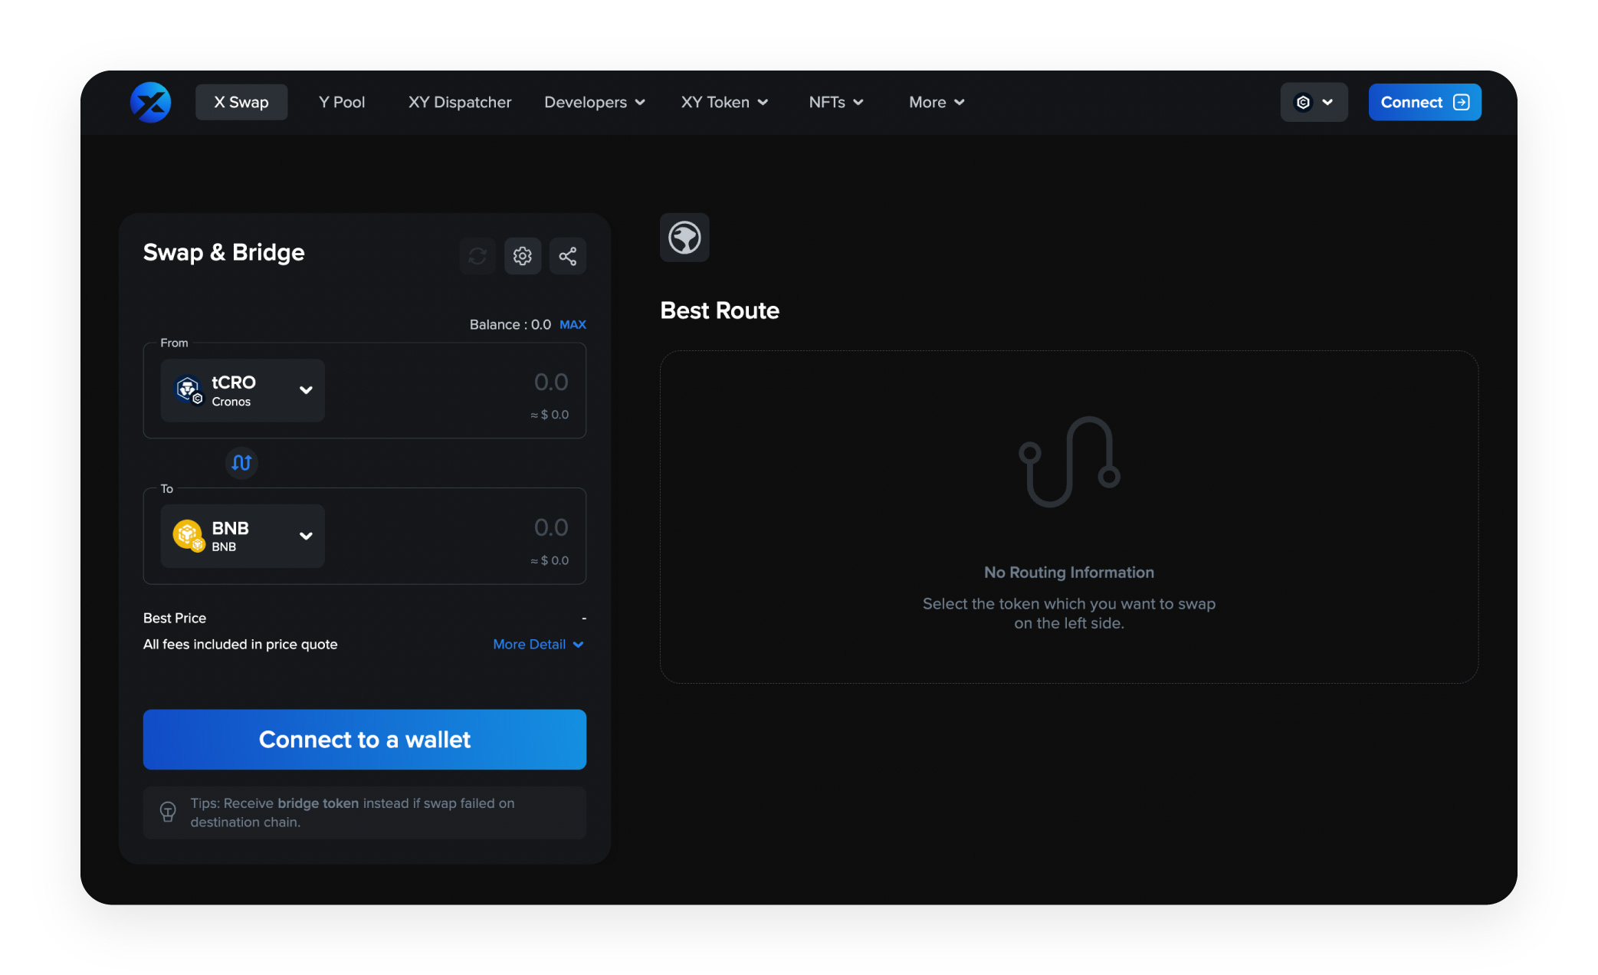Open swap settings gear icon
Viewport: 1598px width, 975px height.
pos(523,256)
